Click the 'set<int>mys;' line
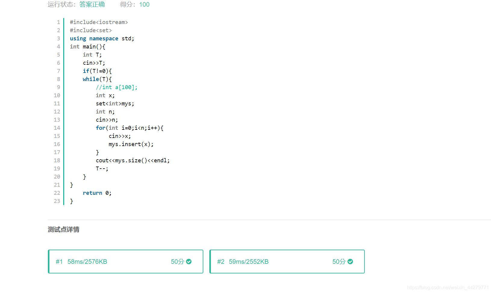The height and width of the screenshot is (293, 491). pyautogui.click(x=115, y=104)
